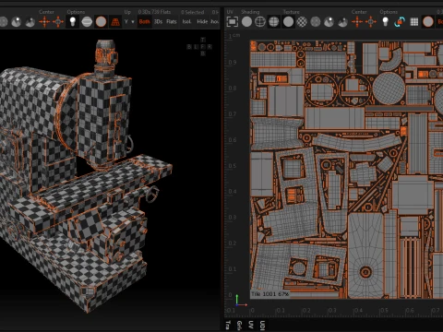Click the lock-refresh icon in UV Options
Image resolution: width=443 pixels, height=332 pixels.
(x=400, y=22)
